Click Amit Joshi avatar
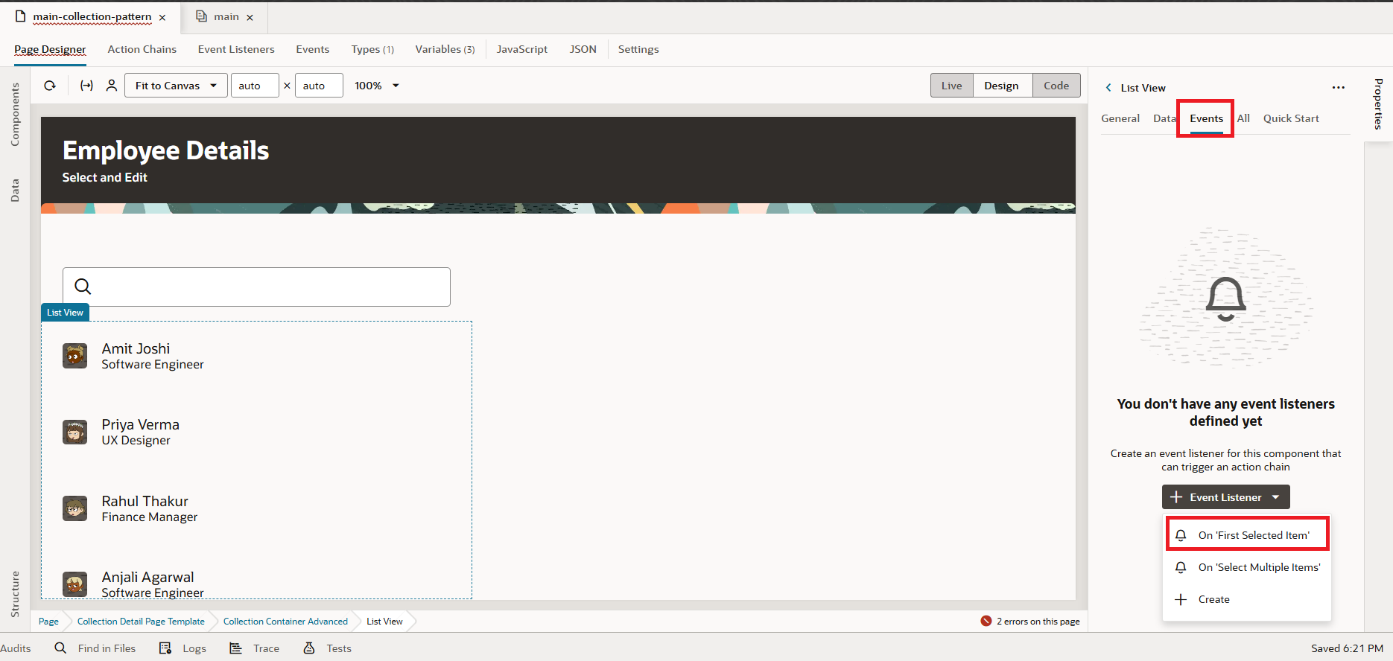1393x661 pixels. point(74,357)
